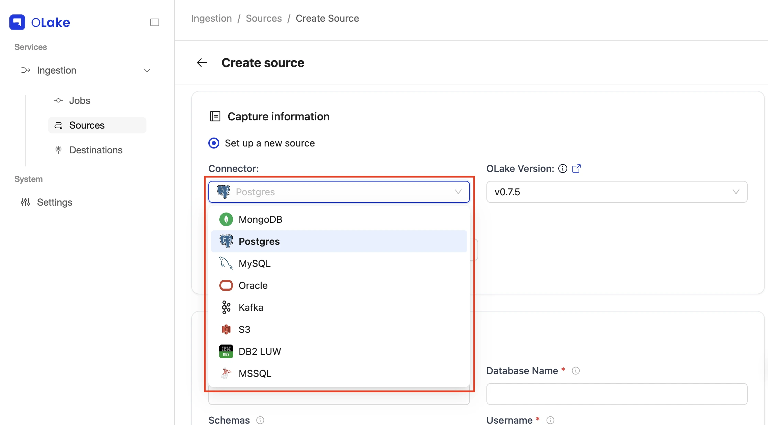
Task: Open OLake Version external link icon
Action: click(x=577, y=168)
